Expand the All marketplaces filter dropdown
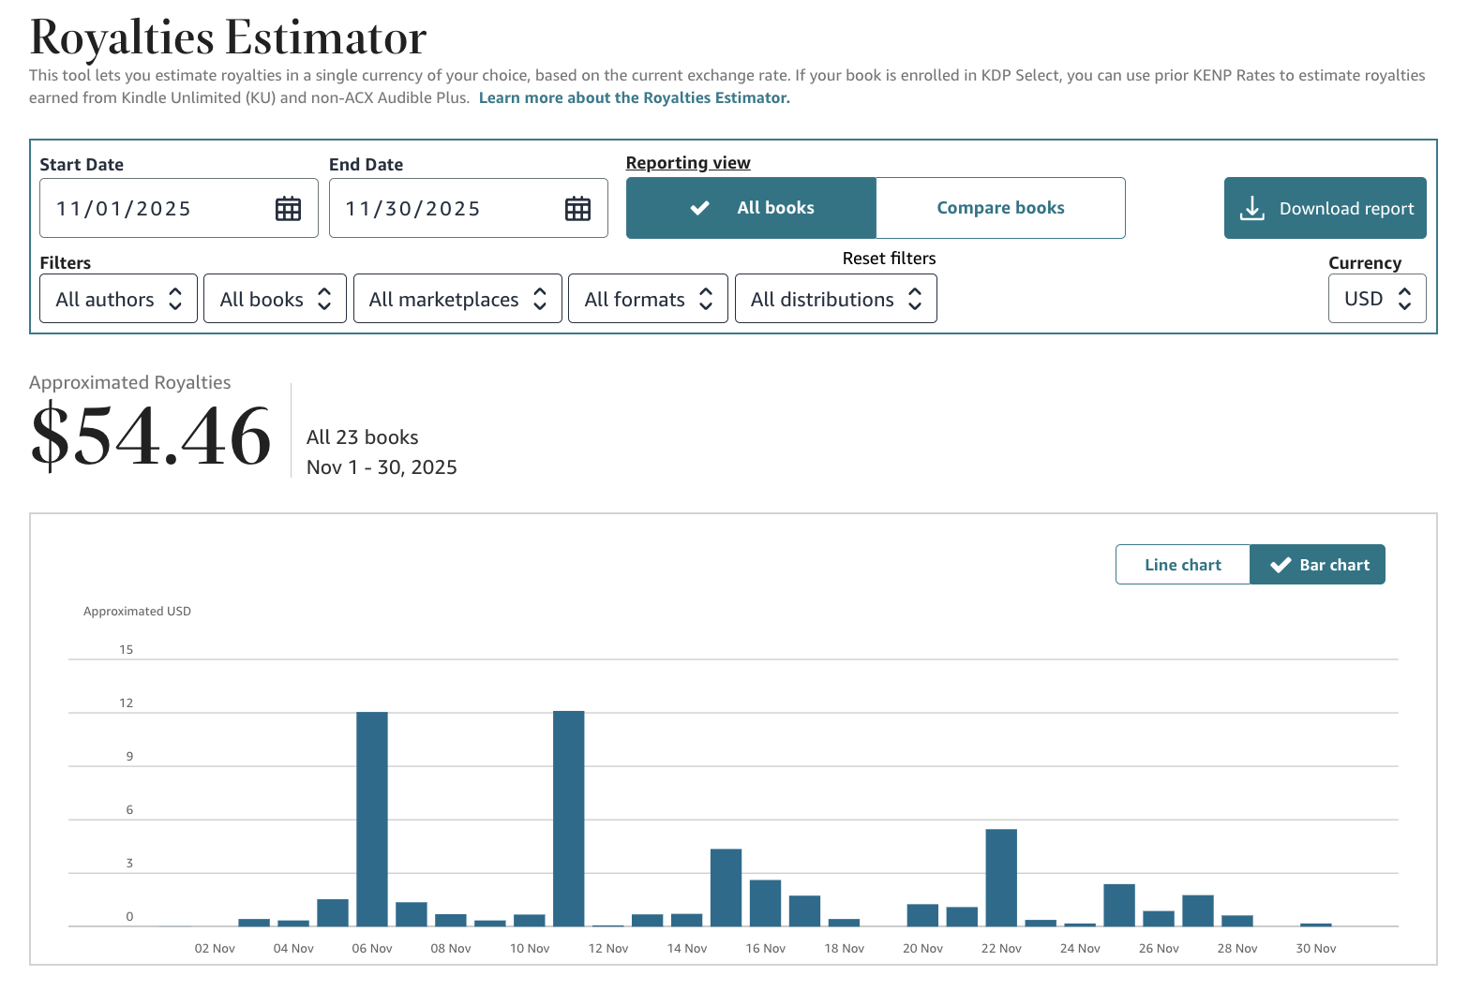Image resolution: width=1468 pixels, height=991 pixels. pos(457,299)
